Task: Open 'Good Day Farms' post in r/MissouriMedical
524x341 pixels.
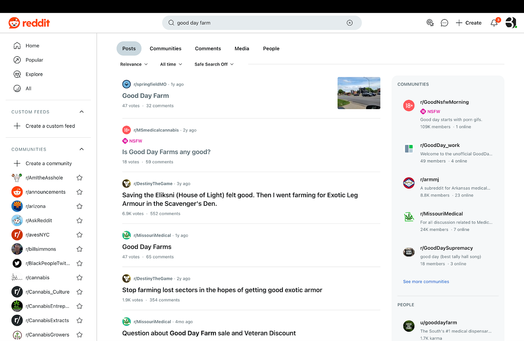Action: click(147, 247)
